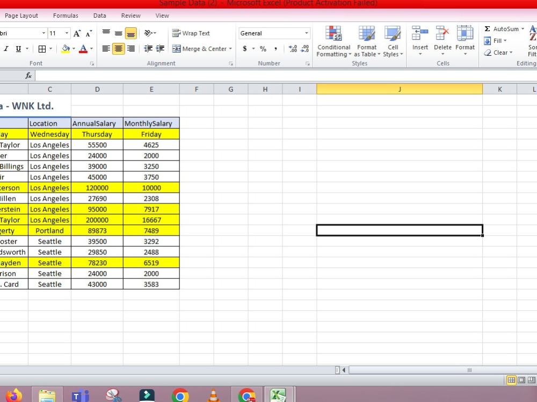Open Cell Styles gallery
Screen dimensions: 537x402
pyautogui.click(x=393, y=41)
